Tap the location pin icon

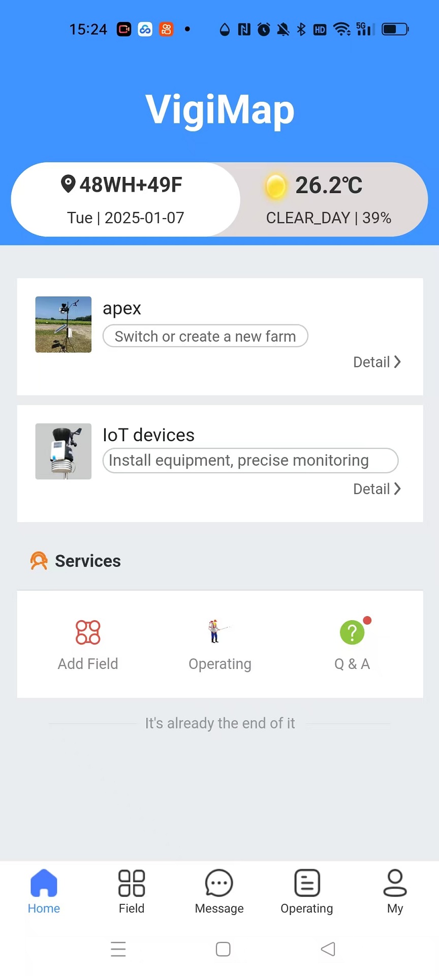[x=68, y=184]
